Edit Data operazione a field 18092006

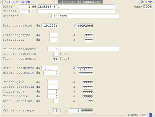(x=85, y=26)
